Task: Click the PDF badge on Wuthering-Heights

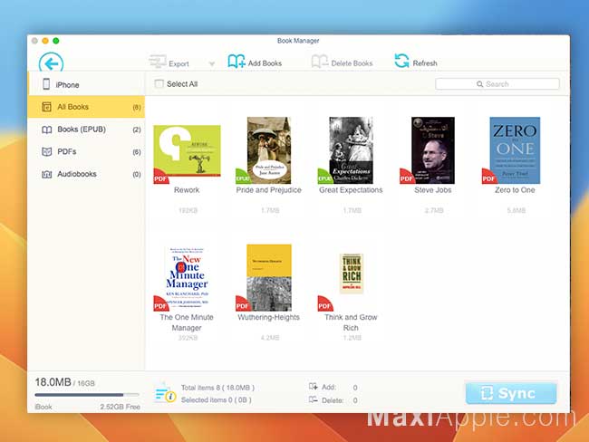Action: tap(242, 304)
